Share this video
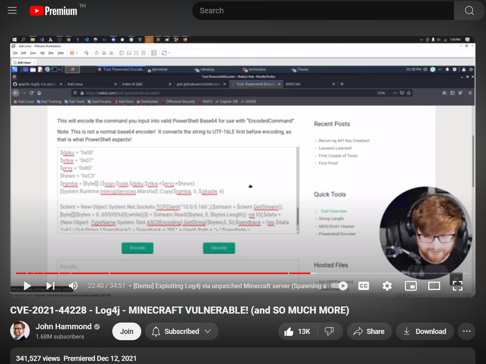This screenshot has height=364, width=486. [369, 331]
